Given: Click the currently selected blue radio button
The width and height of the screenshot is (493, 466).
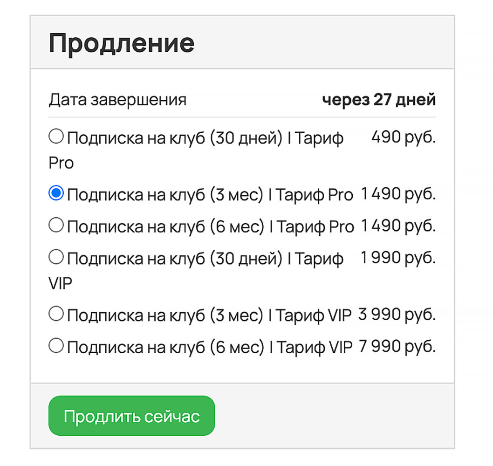Looking at the screenshot, I should pos(55,193).
